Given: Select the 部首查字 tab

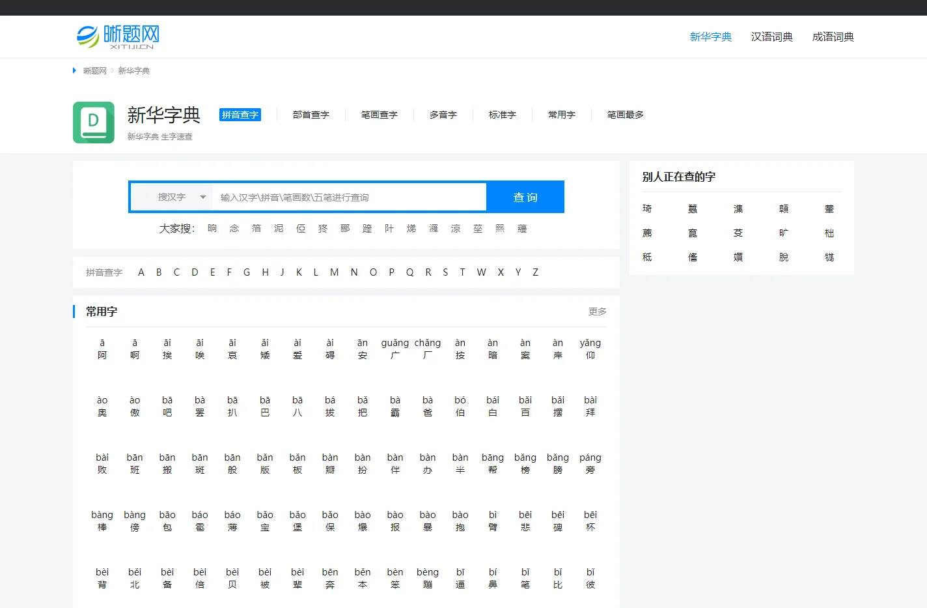Looking at the screenshot, I should coord(311,115).
